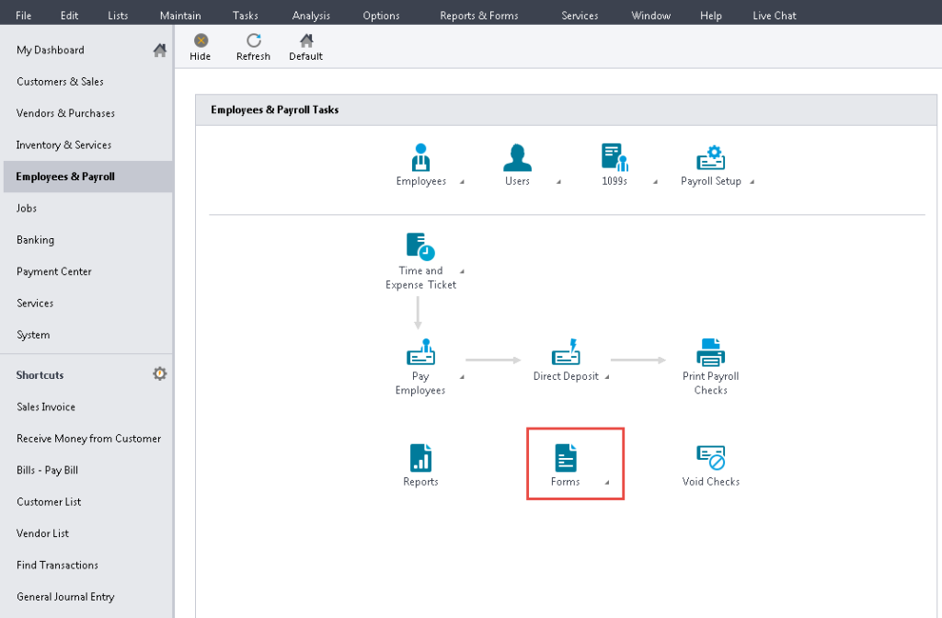The image size is (942, 618).
Task: Expand the Payroll Setup dropdown arrow
Action: [x=752, y=182]
